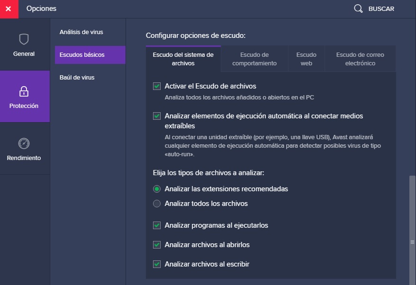Select Baúl de virus in the side menu

pyautogui.click(x=77, y=77)
